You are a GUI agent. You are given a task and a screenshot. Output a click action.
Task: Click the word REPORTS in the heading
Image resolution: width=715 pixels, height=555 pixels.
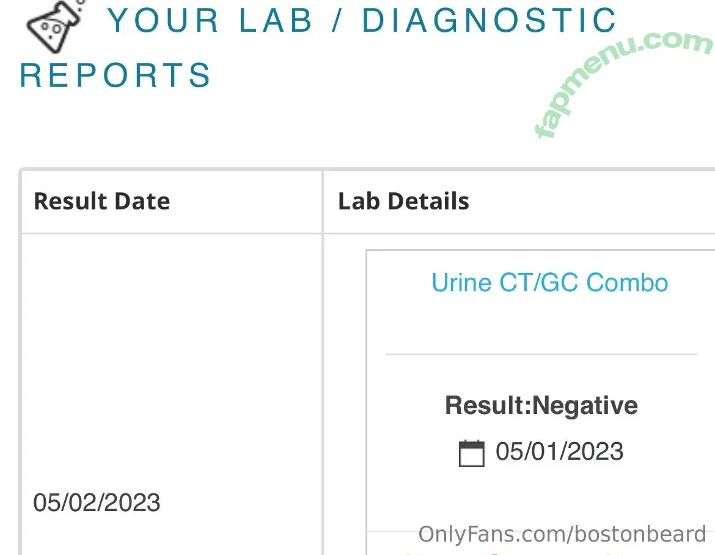(x=115, y=76)
